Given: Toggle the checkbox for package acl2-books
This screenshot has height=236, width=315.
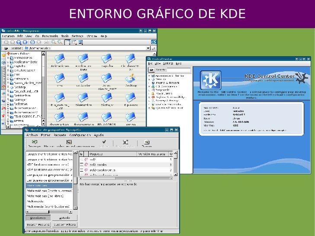Looking at the screenshot, I should coord(81,165).
